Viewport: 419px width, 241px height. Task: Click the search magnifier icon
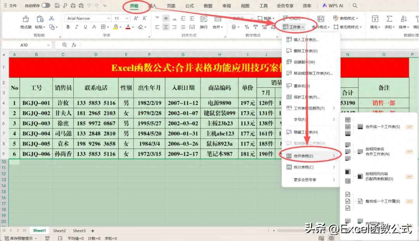(x=355, y=5)
